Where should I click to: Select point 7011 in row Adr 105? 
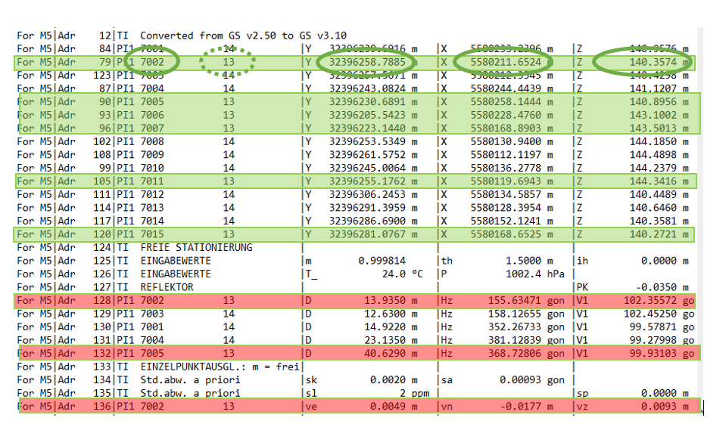click(152, 181)
